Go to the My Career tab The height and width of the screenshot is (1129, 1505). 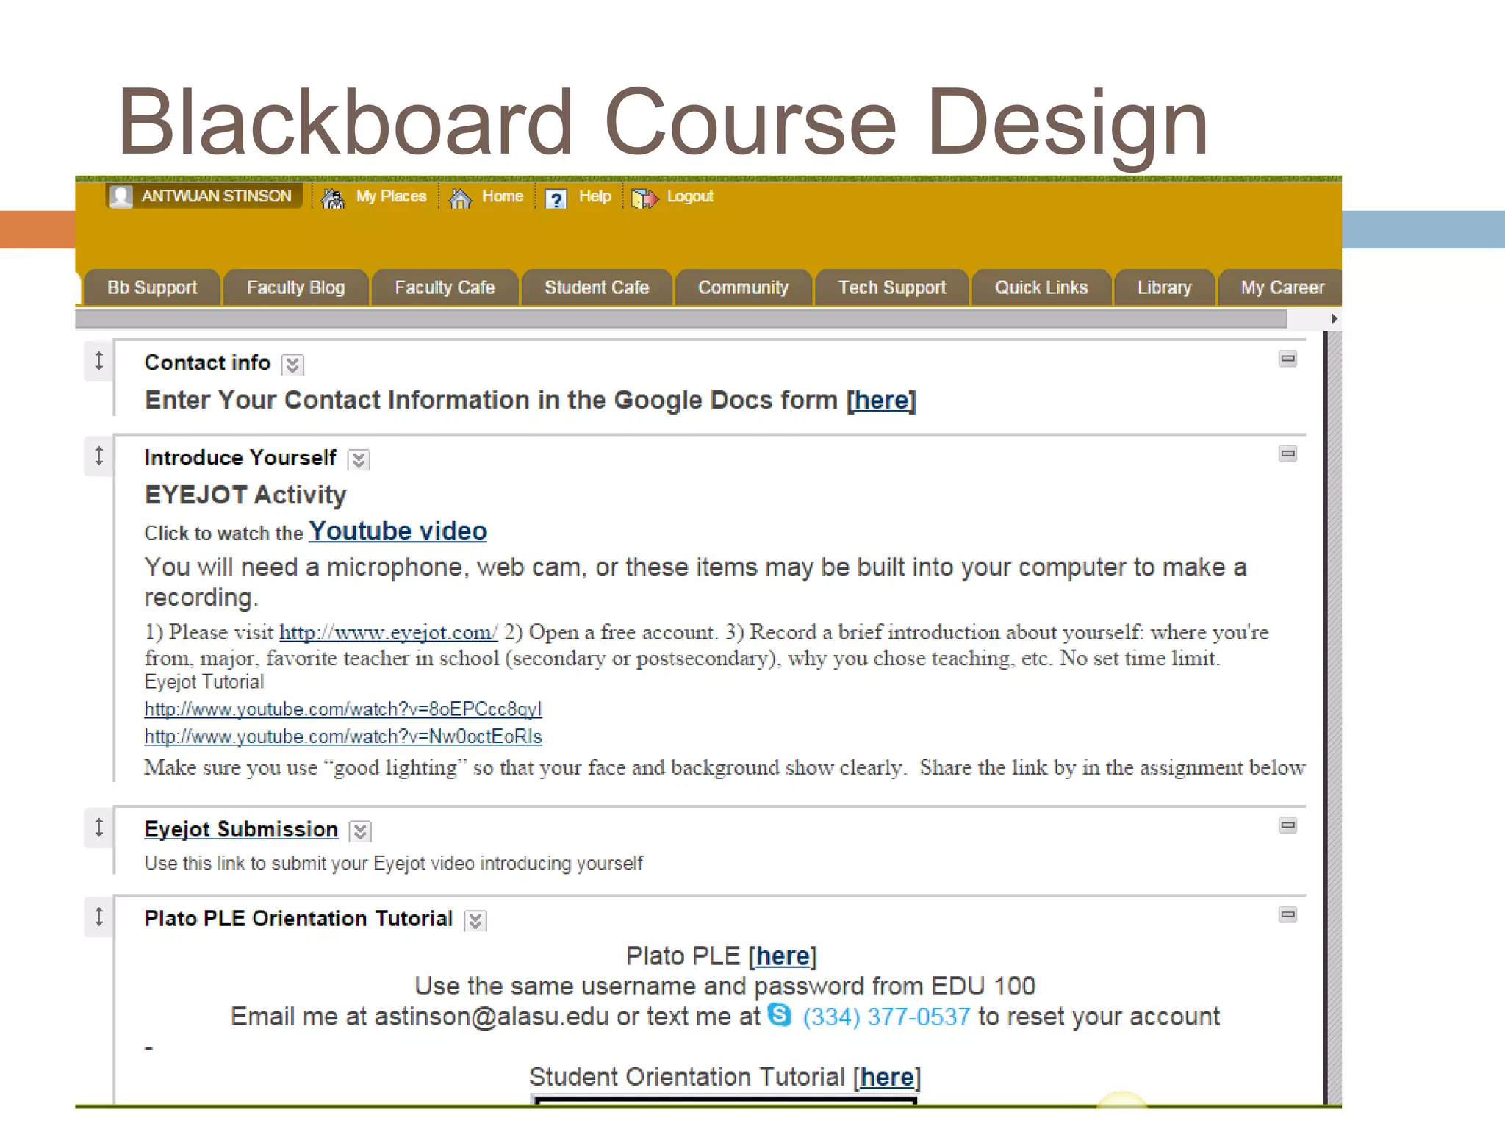point(1282,287)
